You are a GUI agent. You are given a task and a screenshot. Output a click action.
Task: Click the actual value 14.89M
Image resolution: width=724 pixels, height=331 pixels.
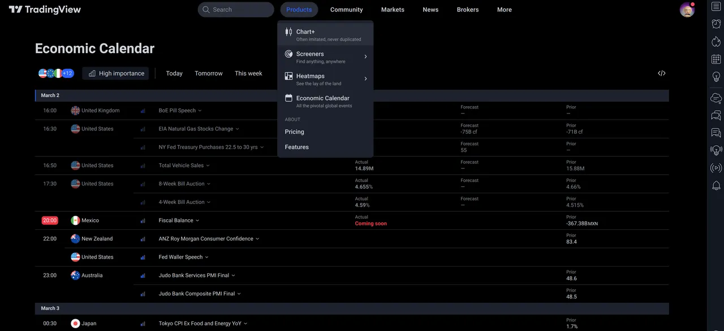point(364,168)
